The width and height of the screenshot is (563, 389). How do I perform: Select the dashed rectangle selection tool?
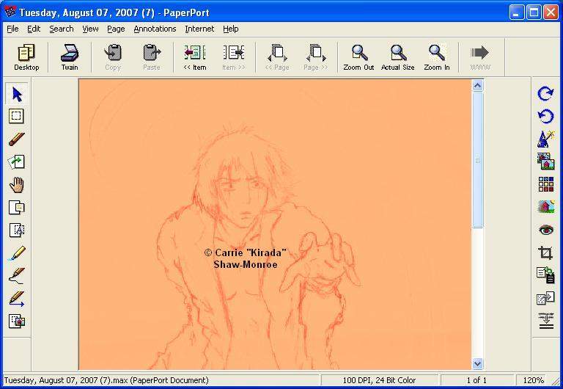17,116
